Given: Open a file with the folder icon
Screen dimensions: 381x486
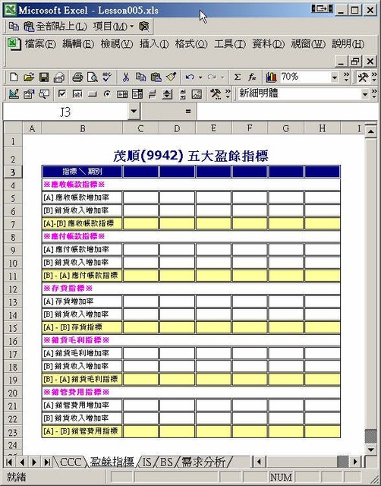Looking at the screenshot, I should pyautogui.click(x=29, y=77).
